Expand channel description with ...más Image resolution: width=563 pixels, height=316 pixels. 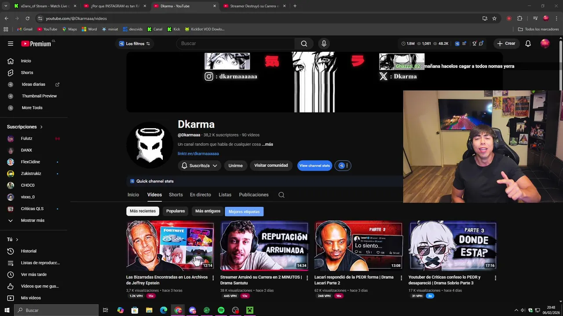pos(267,144)
